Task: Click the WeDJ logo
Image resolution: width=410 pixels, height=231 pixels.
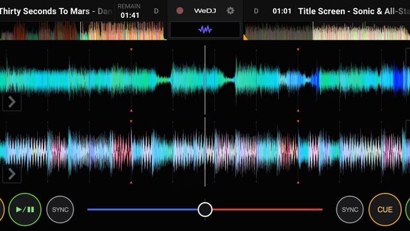Action: coord(205,11)
